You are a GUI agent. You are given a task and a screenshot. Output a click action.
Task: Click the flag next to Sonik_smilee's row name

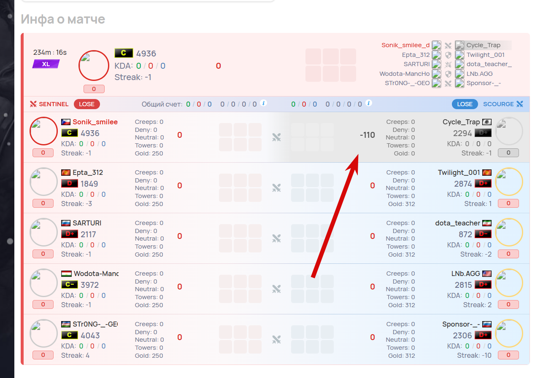coord(66,122)
